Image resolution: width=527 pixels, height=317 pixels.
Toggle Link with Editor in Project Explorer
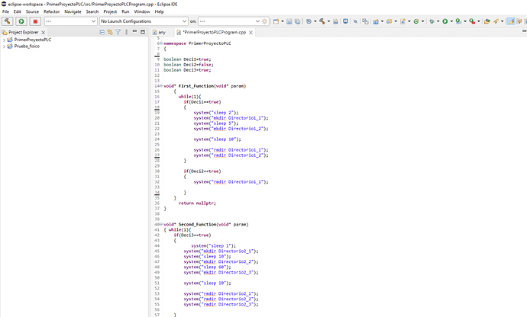(110, 33)
